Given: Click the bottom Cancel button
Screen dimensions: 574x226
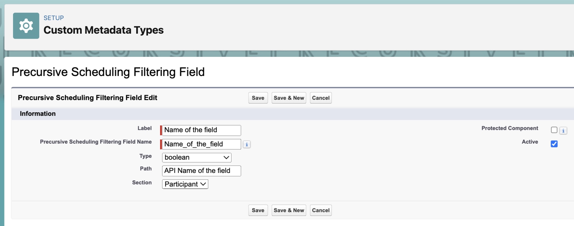Looking at the screenshot, I should [x=321, y=210].
